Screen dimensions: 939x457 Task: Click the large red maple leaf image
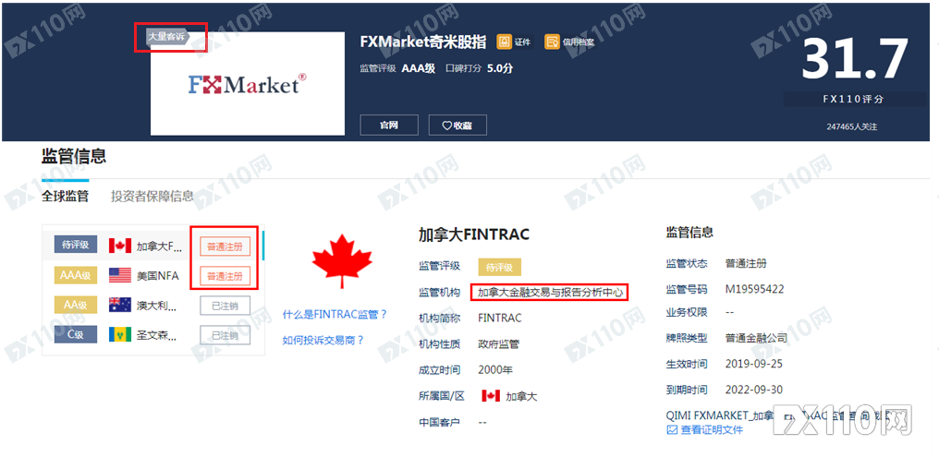(x=342, y=261)
